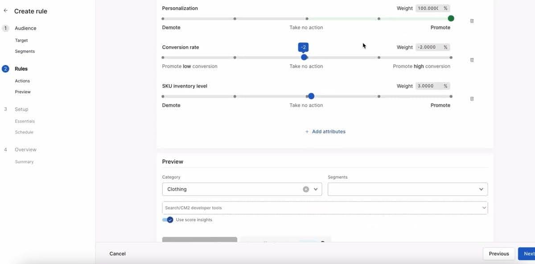Go to Setup step

pyautogui.click(x=21, y=109)
